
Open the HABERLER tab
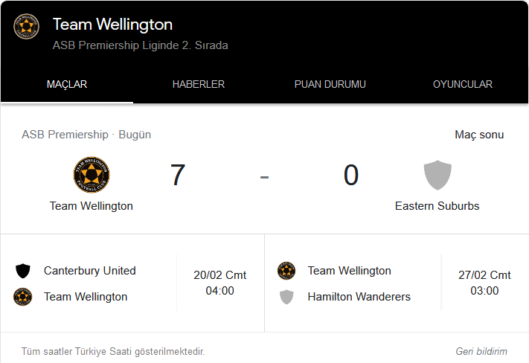199,84
